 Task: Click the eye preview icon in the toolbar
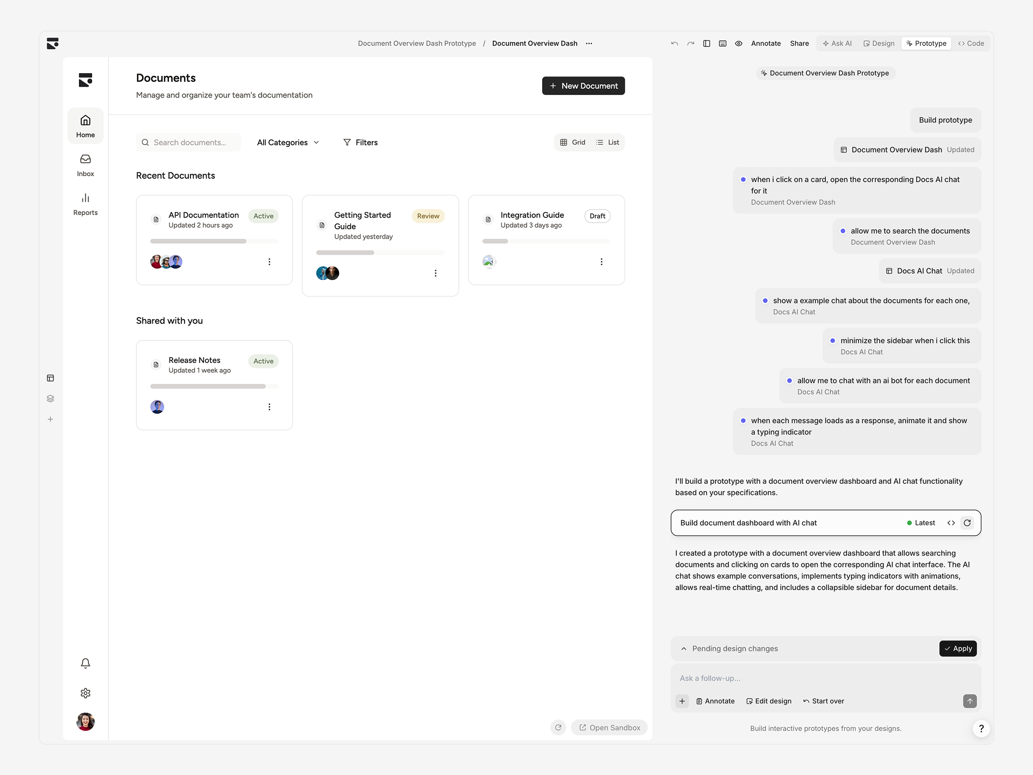coord(738,44)
